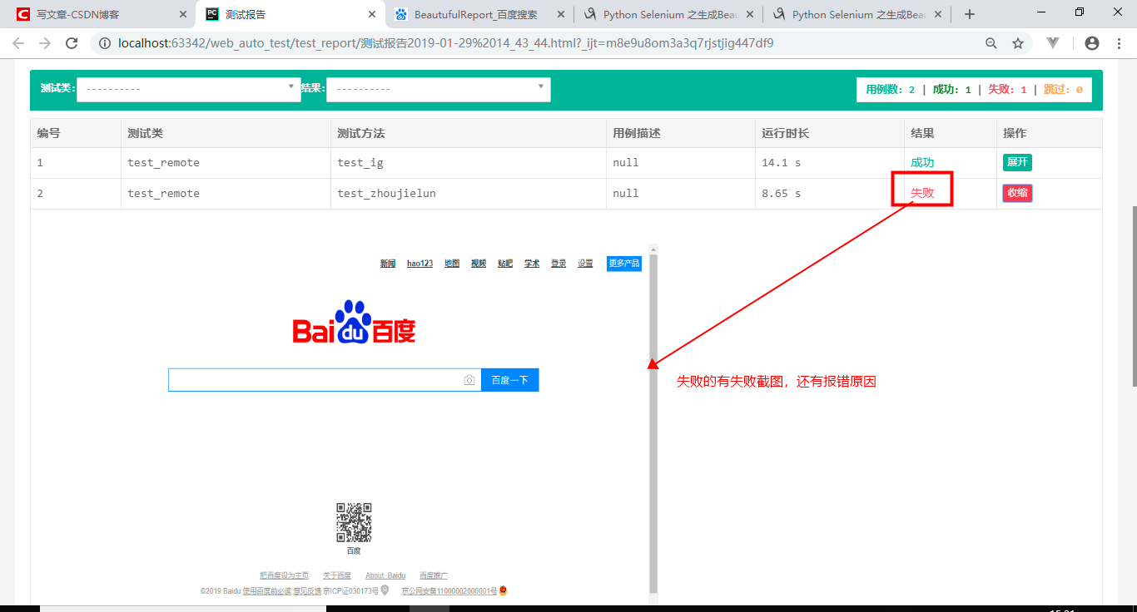
Task: Click the 关于百度 footer link
Action: (x=337, y=575)
